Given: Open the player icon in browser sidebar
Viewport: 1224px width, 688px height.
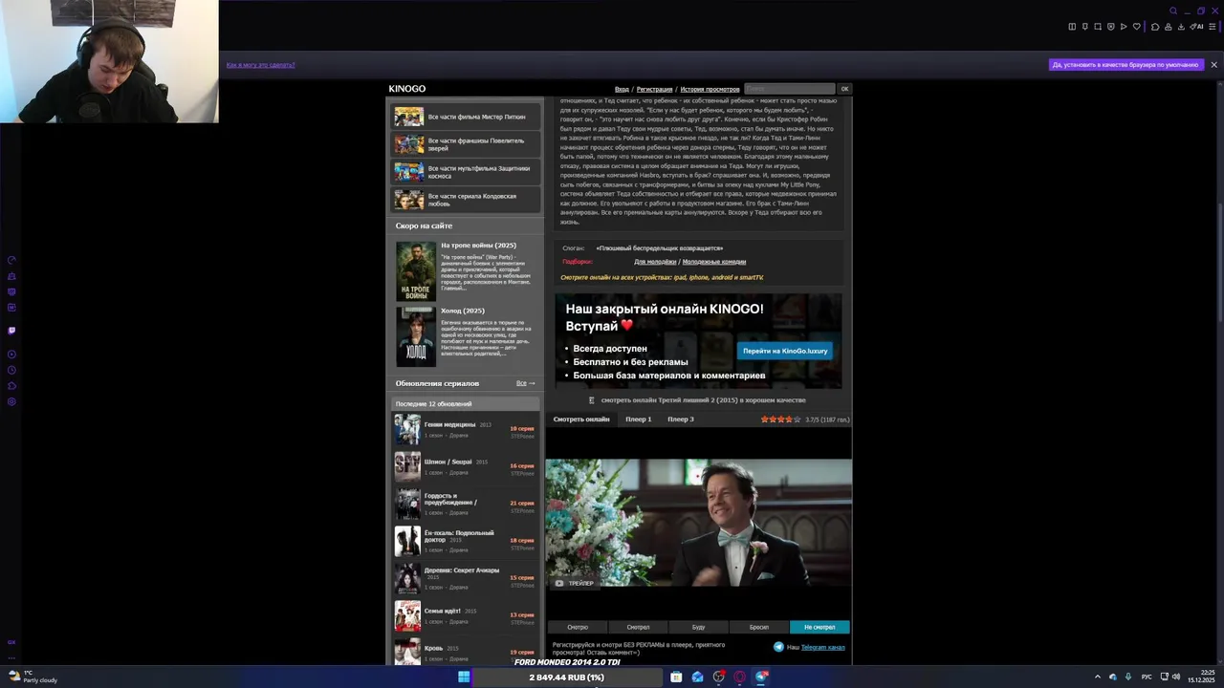Looking at the screenshot, I should tap(11, 355).
